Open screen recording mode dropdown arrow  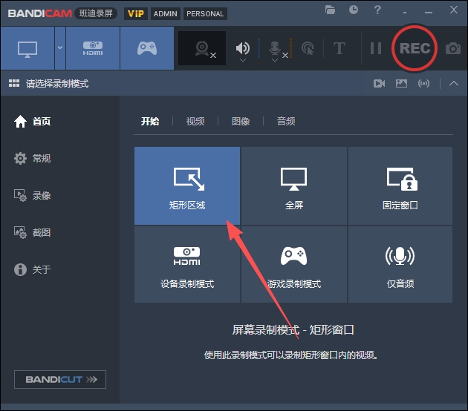click(x=60, y=48)
